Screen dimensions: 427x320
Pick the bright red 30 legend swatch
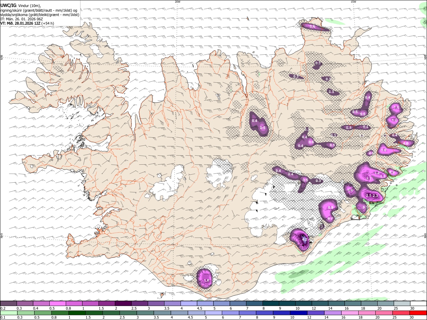click(418, 313)
